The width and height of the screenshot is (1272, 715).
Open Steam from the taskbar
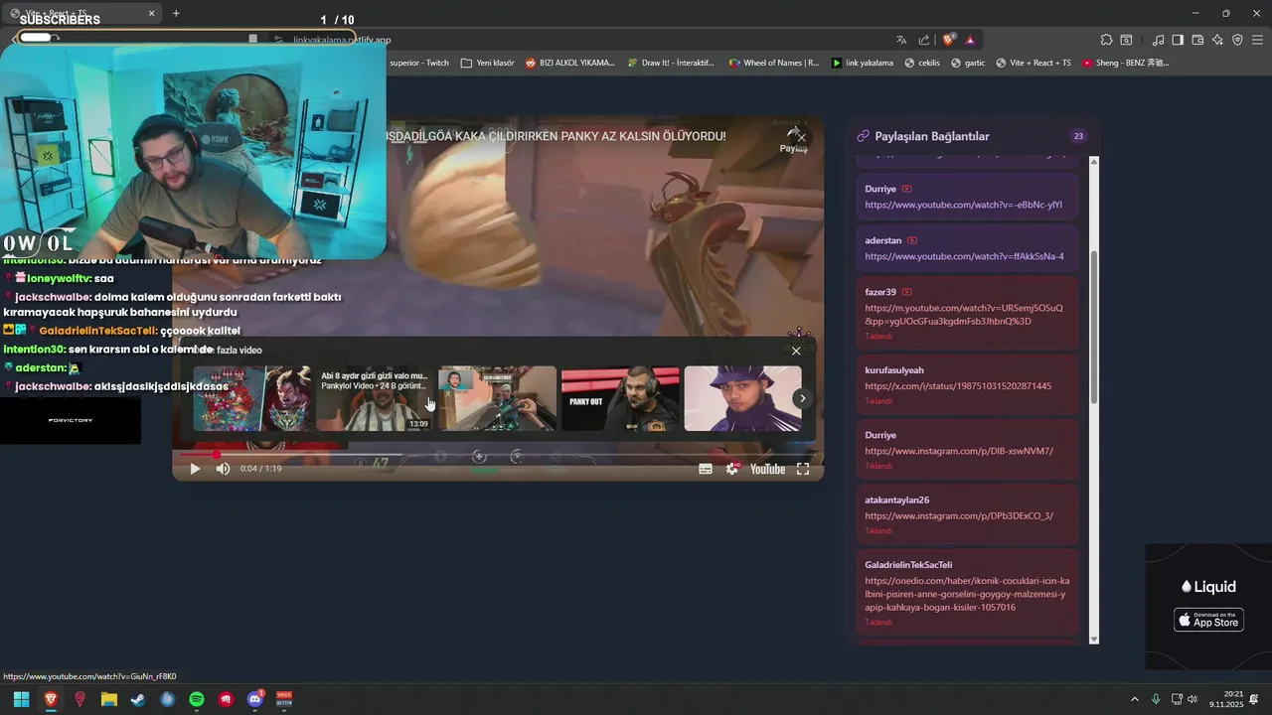click(x=138, y=699)
